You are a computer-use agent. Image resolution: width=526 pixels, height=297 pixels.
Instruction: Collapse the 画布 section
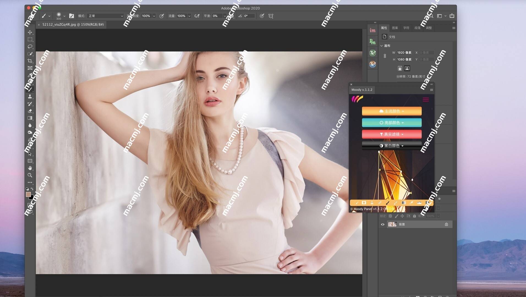(382, 46)
